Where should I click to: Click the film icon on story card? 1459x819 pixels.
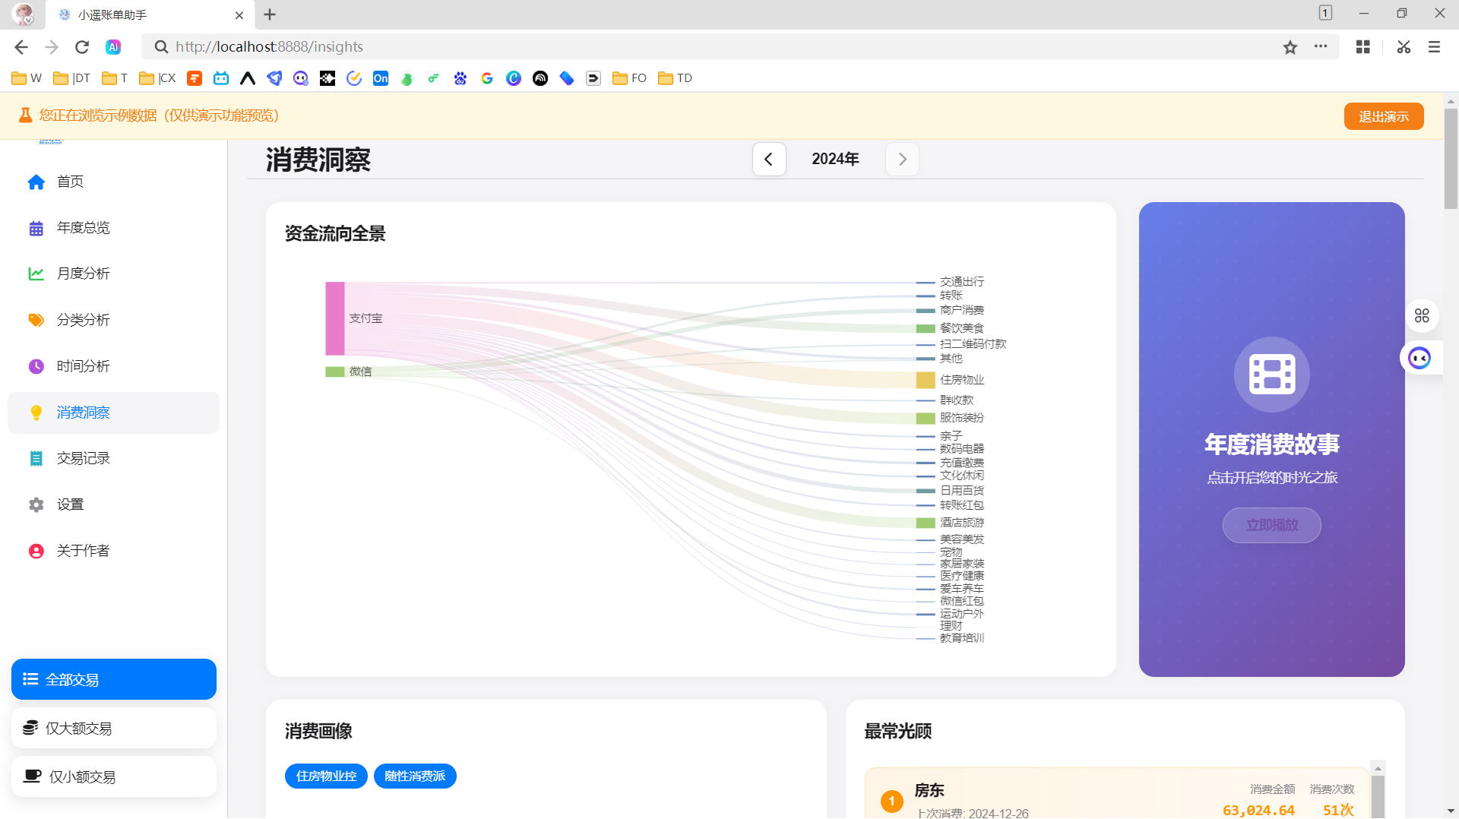[x=1271, y=375]
